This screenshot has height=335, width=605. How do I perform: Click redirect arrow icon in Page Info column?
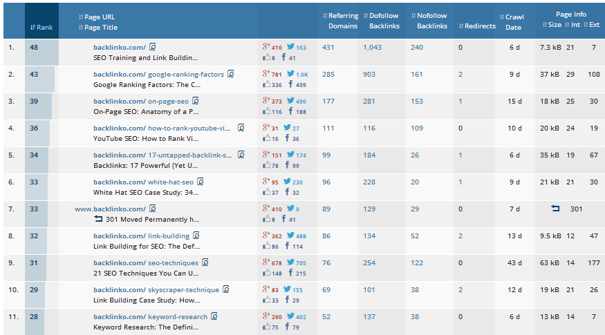pyautogui.click(x=555, y=208)
